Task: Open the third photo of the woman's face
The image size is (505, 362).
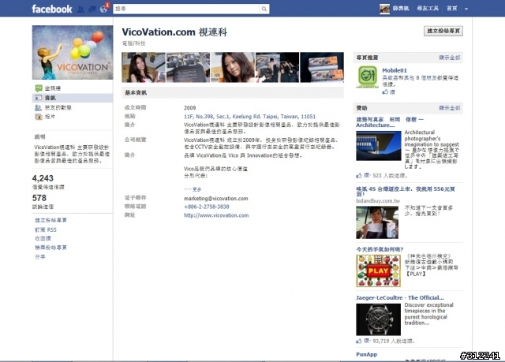Action: pos(233,68)
